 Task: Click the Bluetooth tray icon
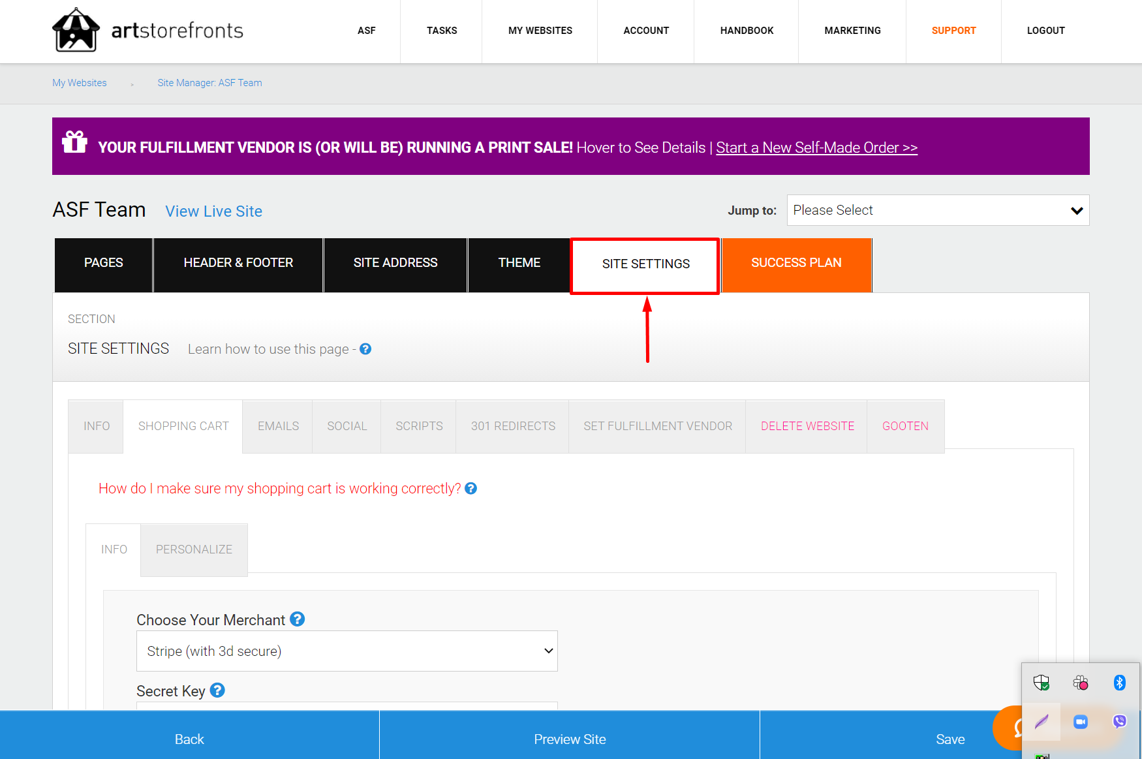tap(1119, 683)
